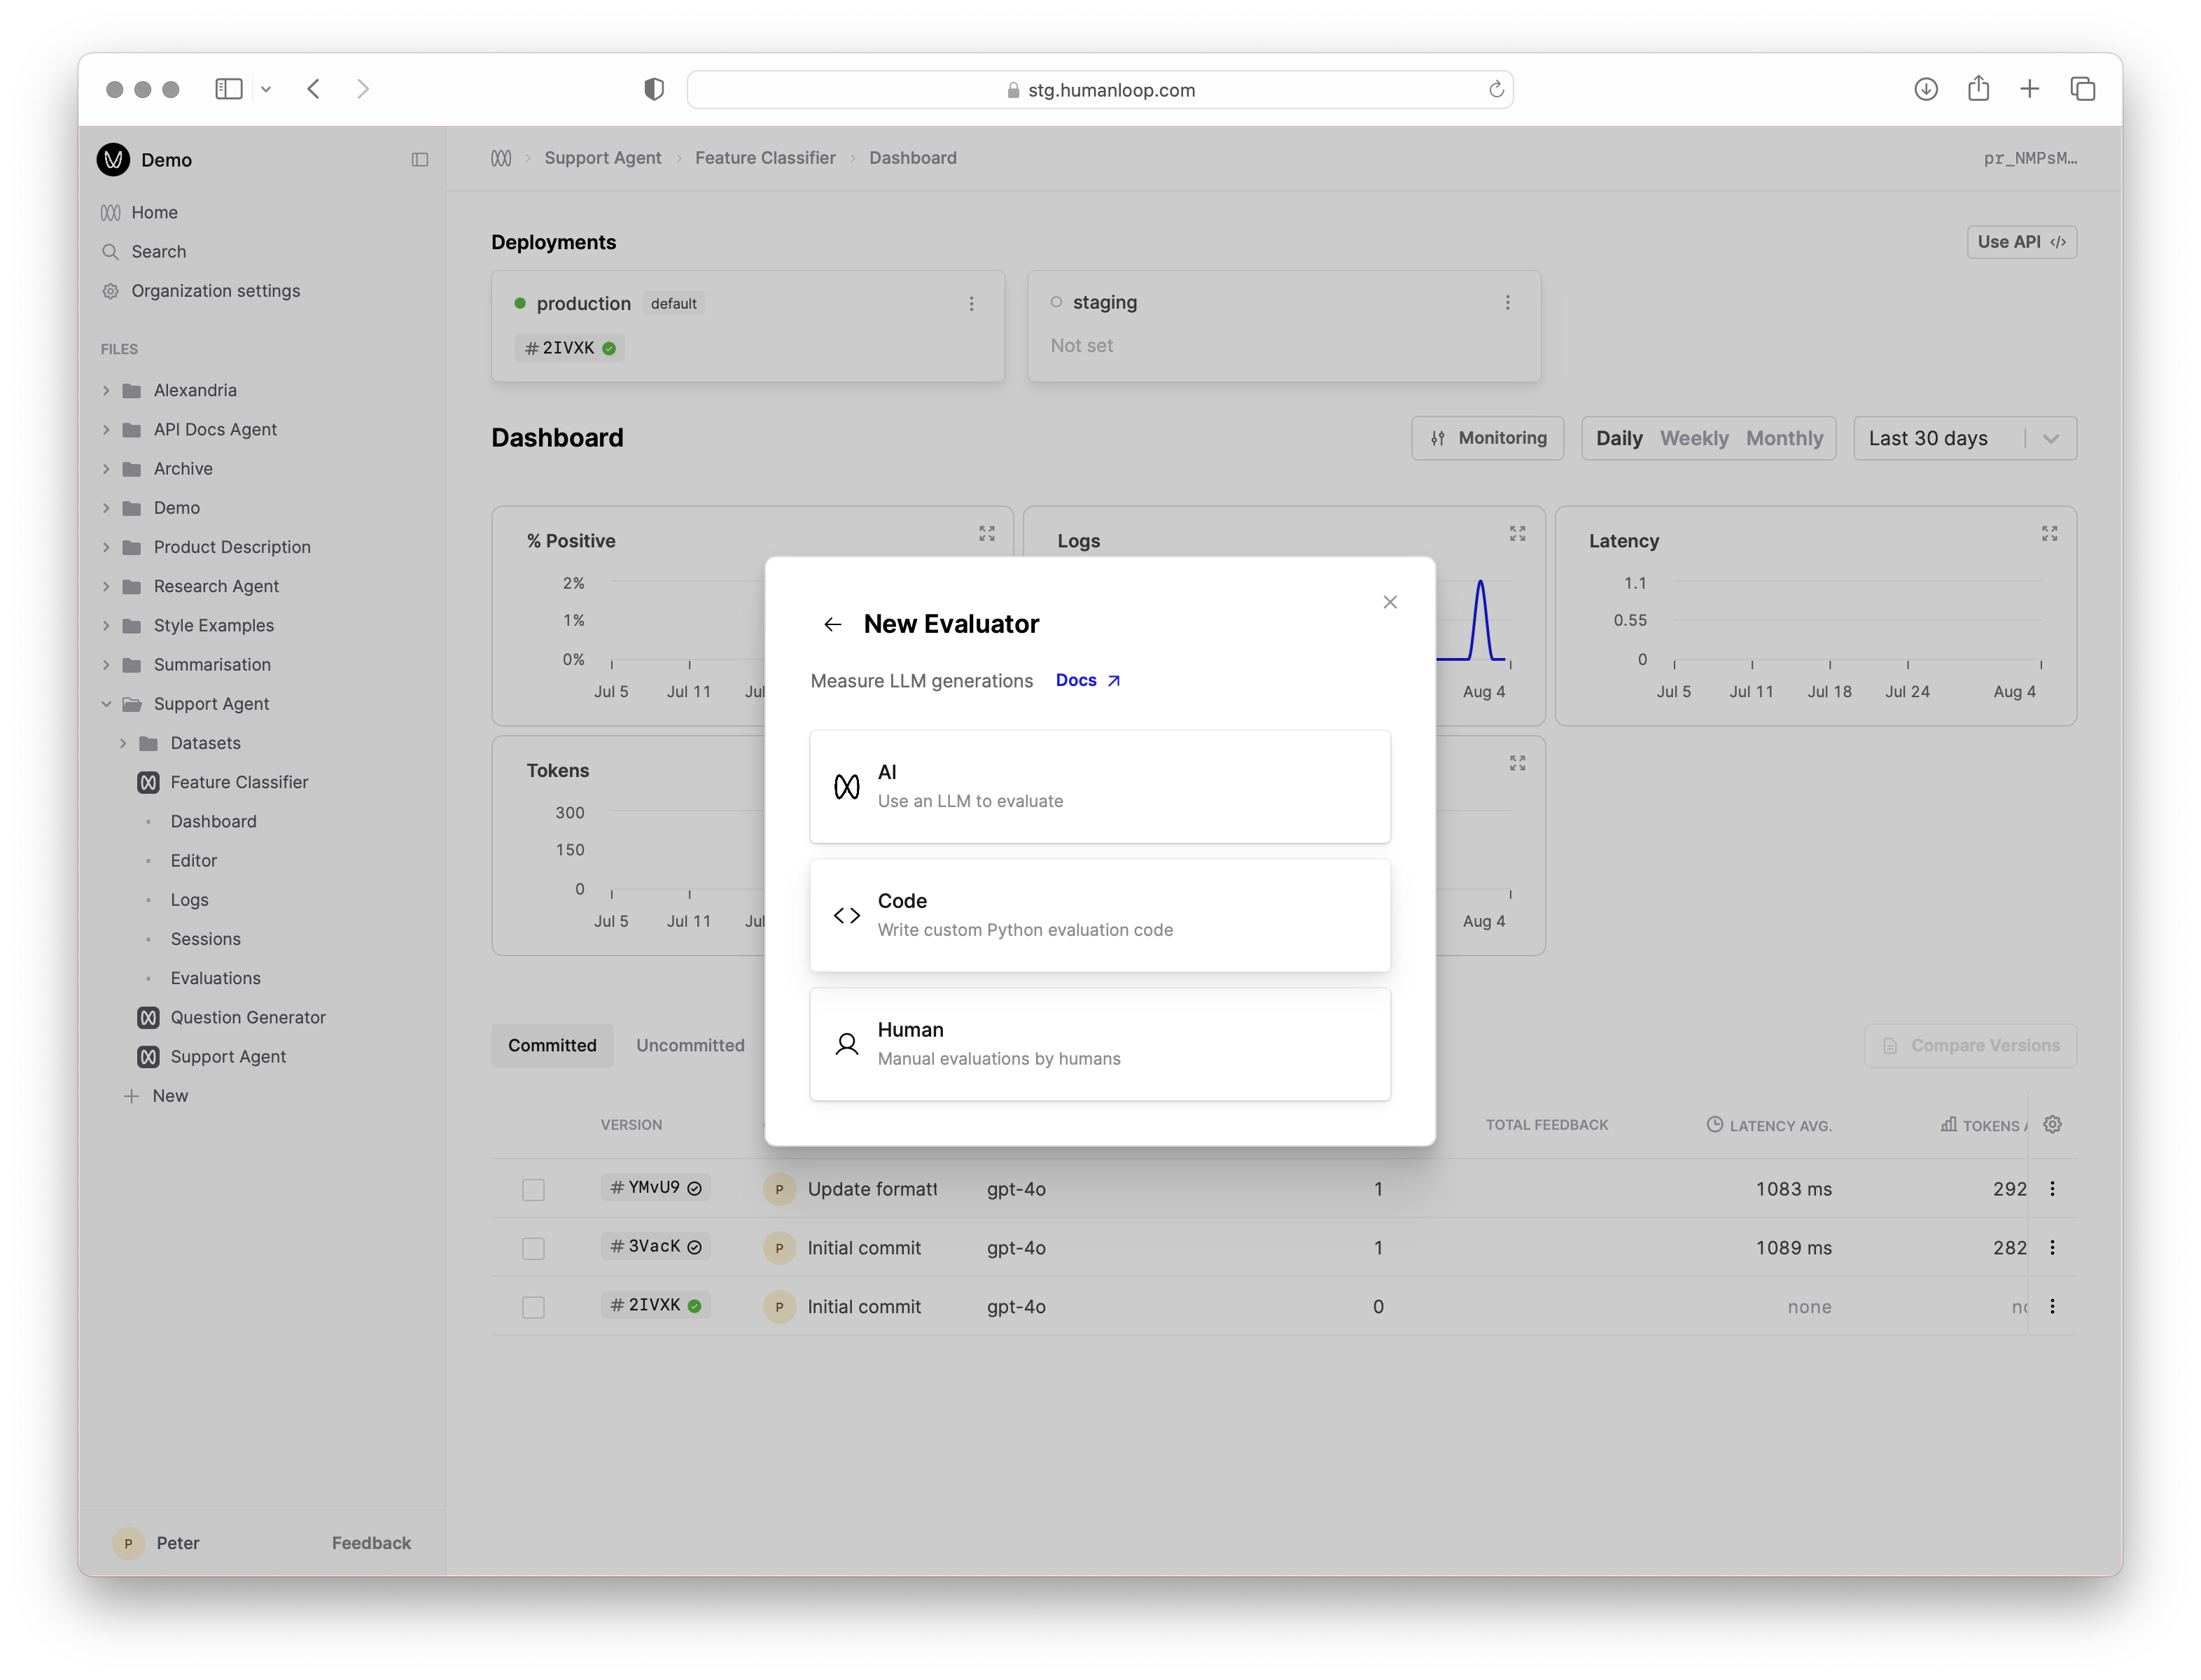Viewport: 2201px width, 1680px height.
Task: Expand the Datasets folder
Action: (x=123, y=742)
